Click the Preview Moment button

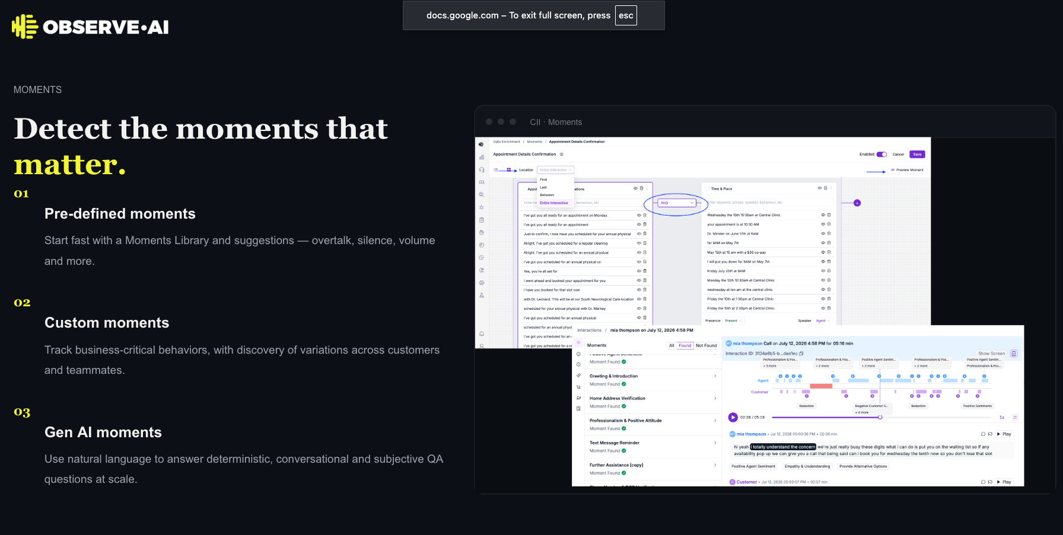pyautogui.click(x=907, y=170)
